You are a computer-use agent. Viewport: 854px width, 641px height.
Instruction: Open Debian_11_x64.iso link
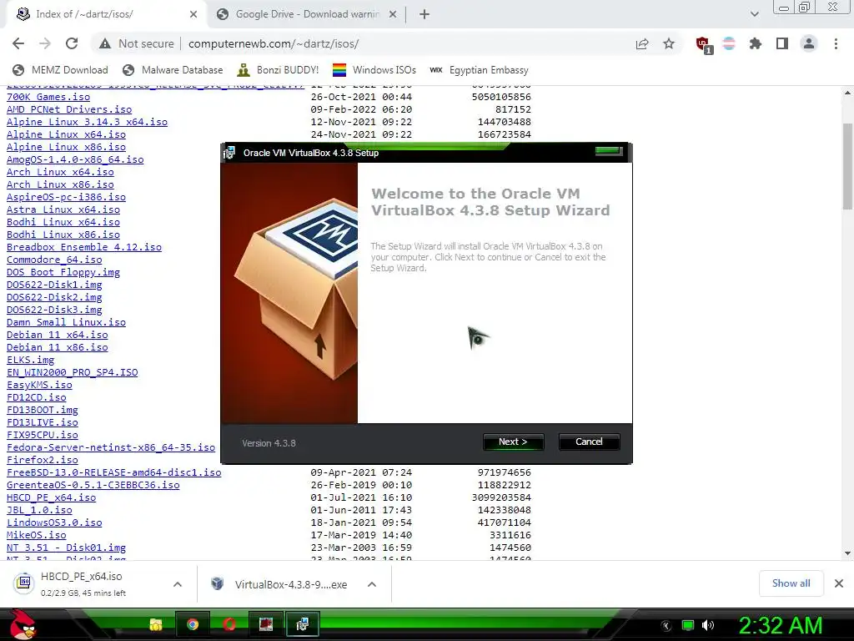(58, 336)
